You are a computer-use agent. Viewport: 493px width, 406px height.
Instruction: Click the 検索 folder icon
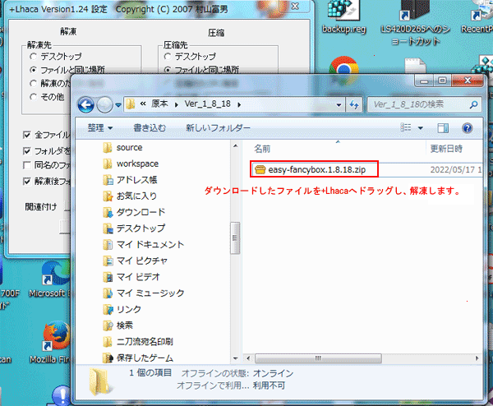[108, 325]
